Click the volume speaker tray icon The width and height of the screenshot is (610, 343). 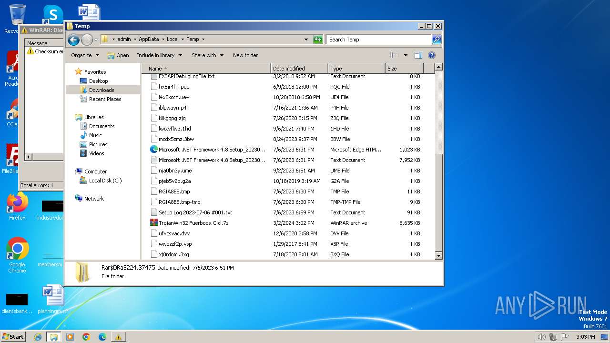541,337
